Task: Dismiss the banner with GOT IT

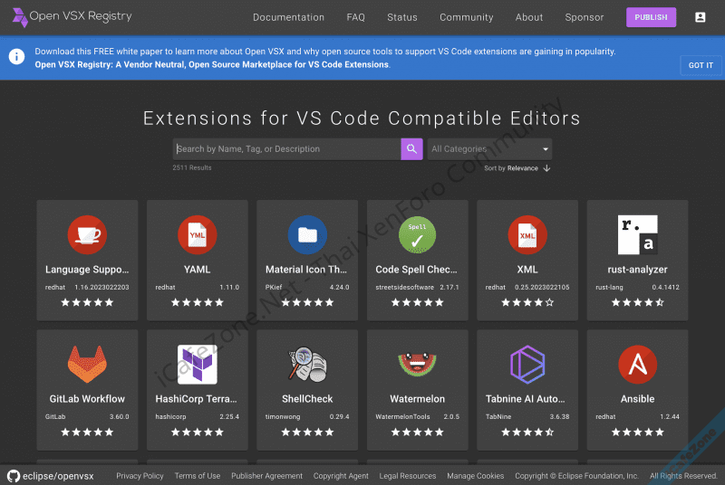Action: [x=701, y=65]
